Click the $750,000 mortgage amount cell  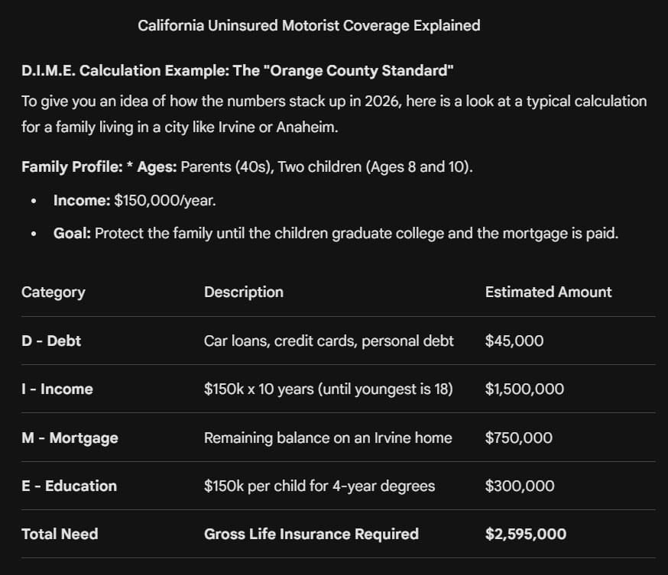(518, 438)
